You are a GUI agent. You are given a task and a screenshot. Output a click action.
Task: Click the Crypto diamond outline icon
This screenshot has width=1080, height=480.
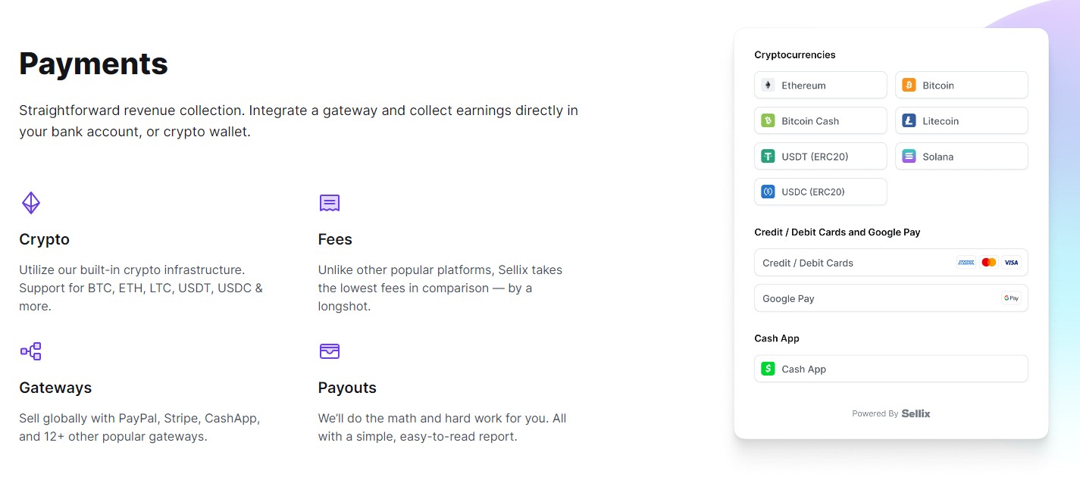tap(30, 203)
